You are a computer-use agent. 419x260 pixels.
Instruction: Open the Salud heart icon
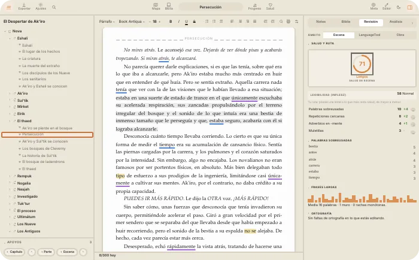coord(270,7)
